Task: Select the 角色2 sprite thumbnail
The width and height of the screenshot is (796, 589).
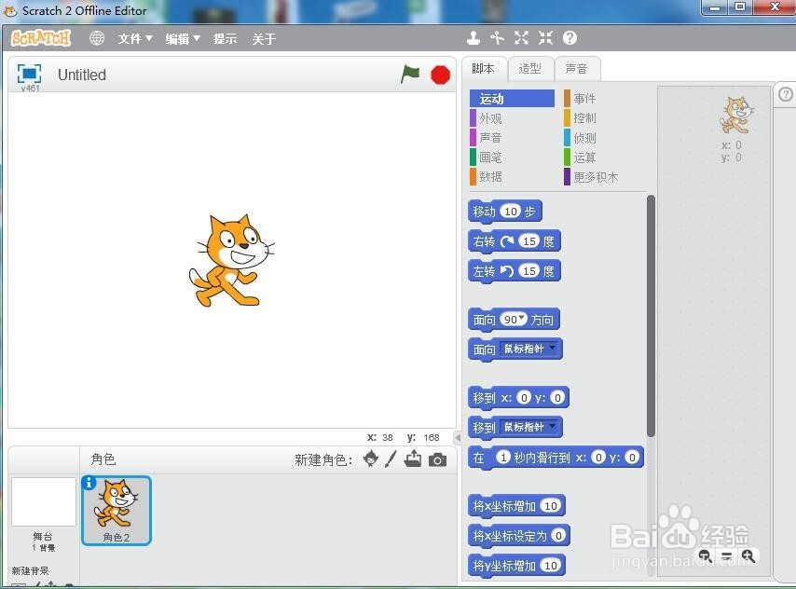Action: pos(117,511)
